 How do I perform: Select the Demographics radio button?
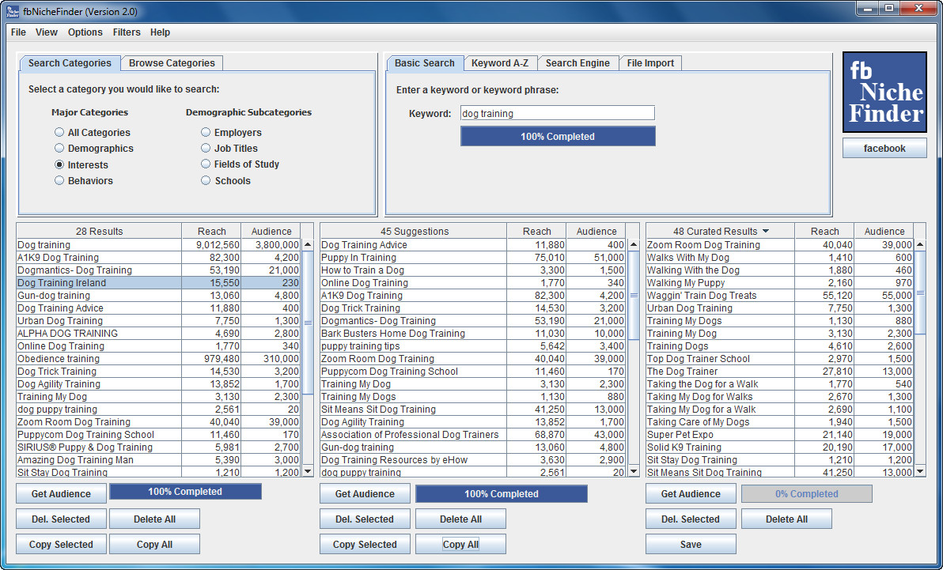pyautogui.click(x=59, y=148)
